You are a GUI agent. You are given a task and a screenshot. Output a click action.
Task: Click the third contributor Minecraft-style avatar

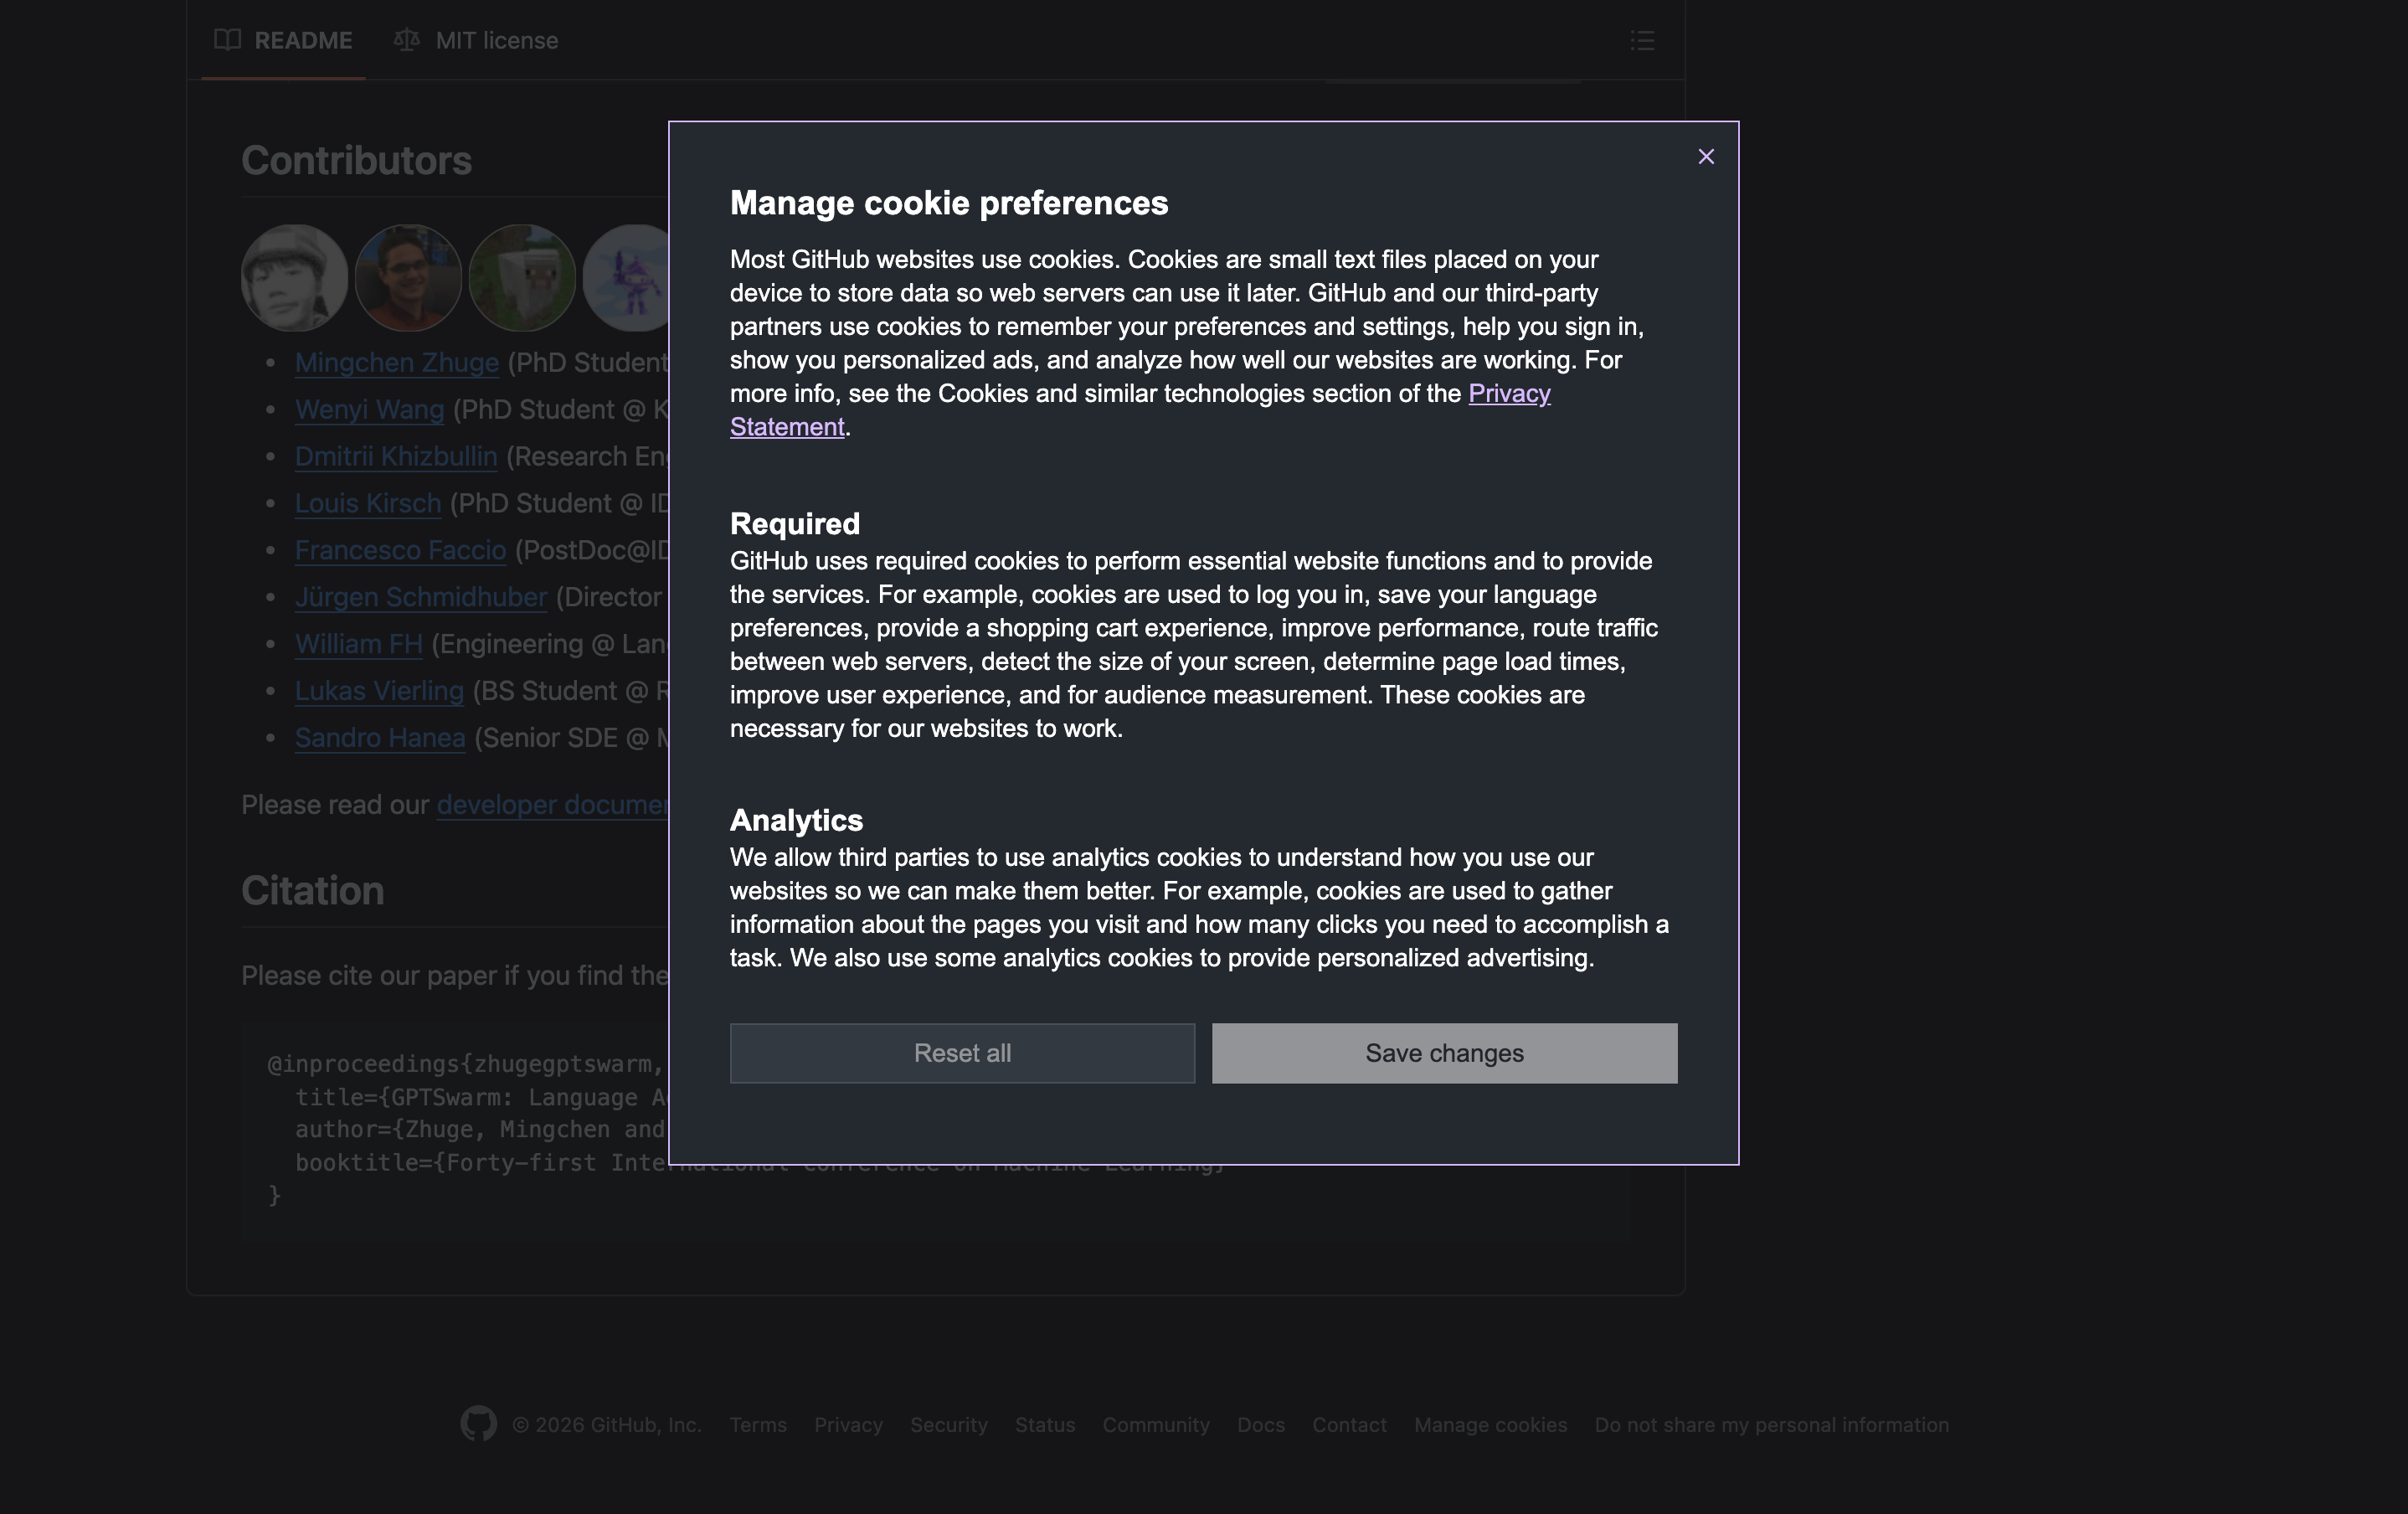[522, 277]
